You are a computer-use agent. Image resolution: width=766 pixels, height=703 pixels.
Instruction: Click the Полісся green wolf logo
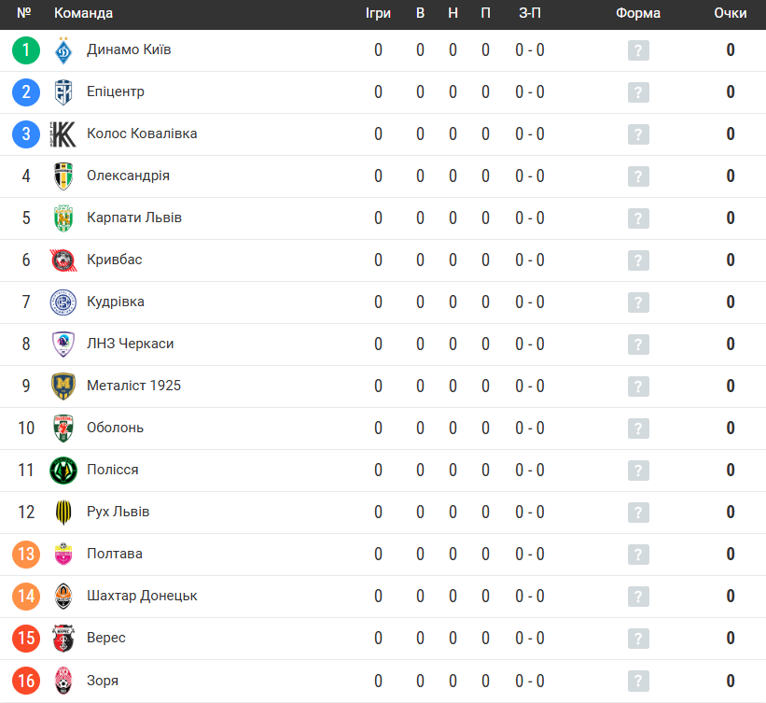click(63, 471)
